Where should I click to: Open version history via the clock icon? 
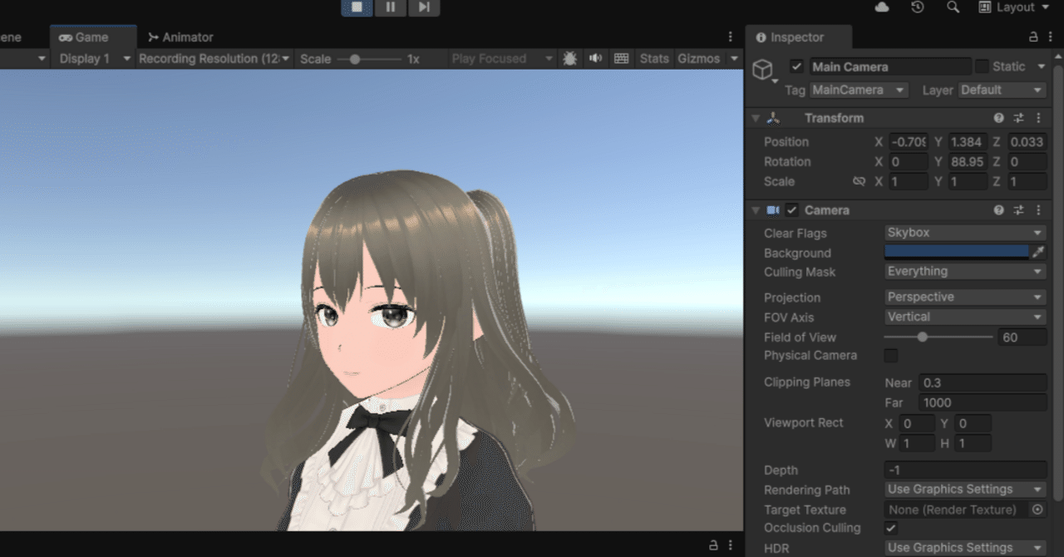click(x=918, y=7)
